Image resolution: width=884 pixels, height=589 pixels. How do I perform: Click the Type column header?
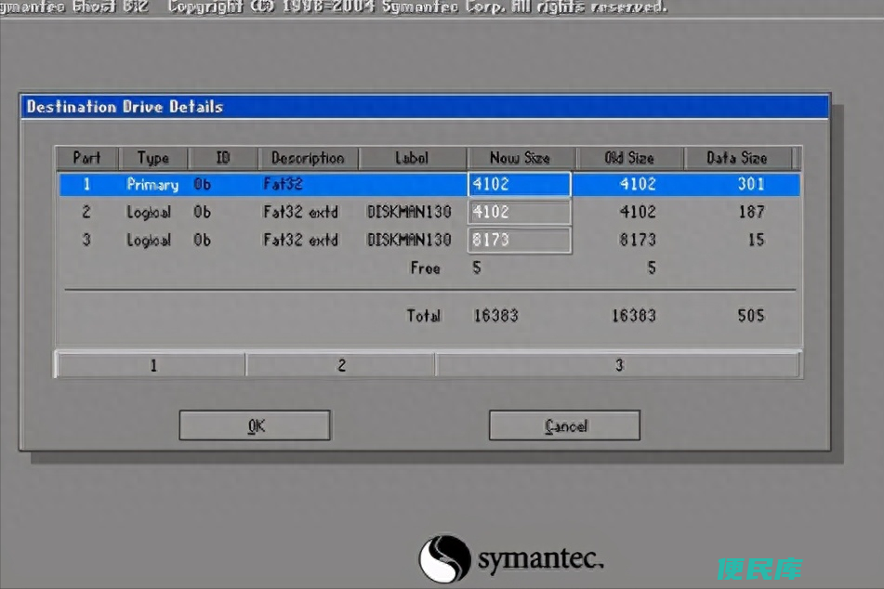click(153, 158)
